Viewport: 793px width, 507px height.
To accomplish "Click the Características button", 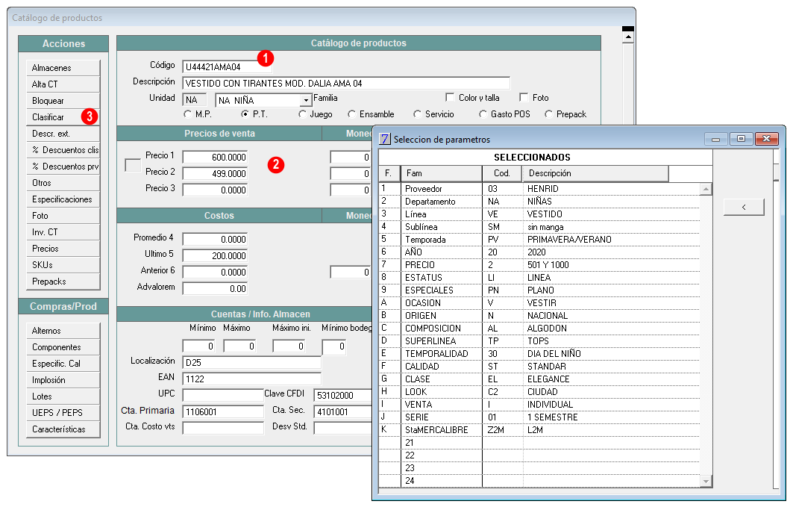I will pos(63,429).
